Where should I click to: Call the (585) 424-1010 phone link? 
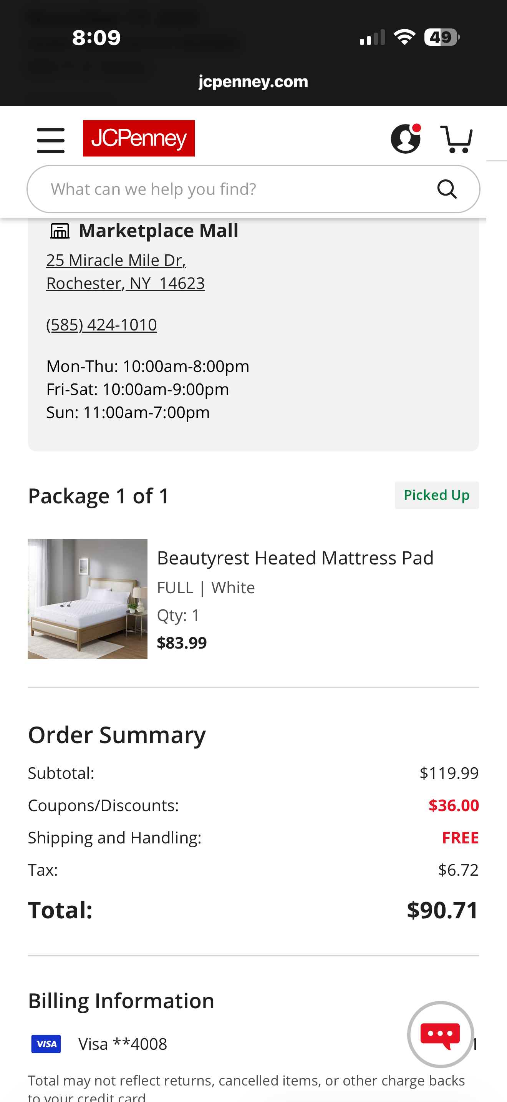(x=101, y=325)
